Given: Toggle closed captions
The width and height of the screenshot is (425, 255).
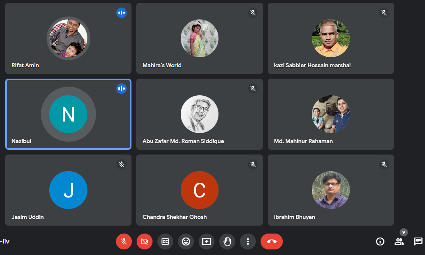Looking at the screenshot, I should [165, 241].
